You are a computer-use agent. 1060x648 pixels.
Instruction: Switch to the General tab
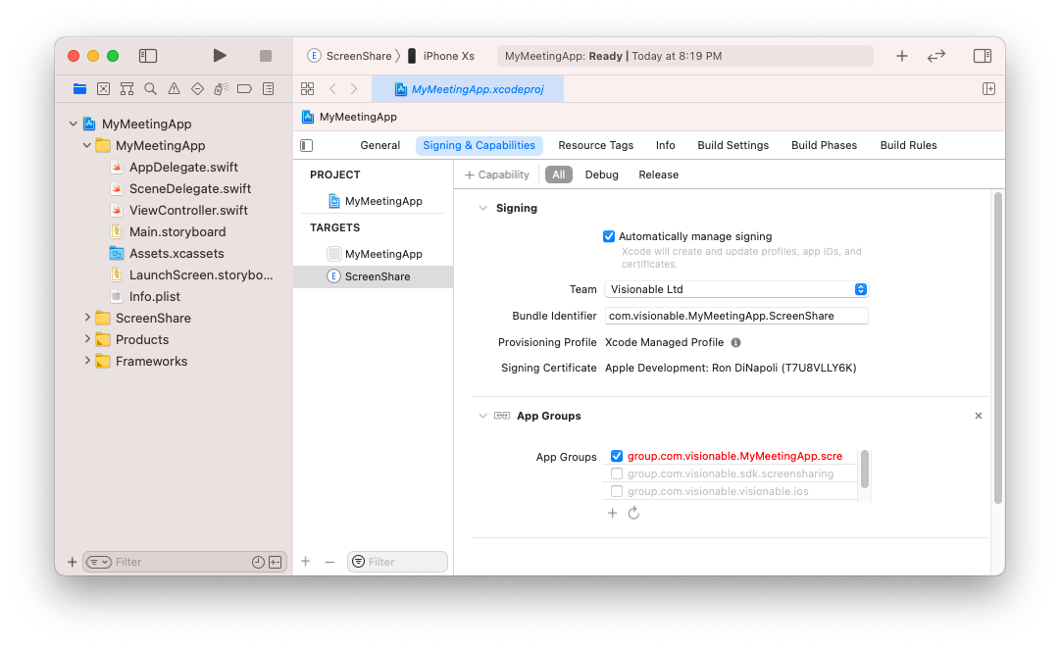tap(379, 145)
